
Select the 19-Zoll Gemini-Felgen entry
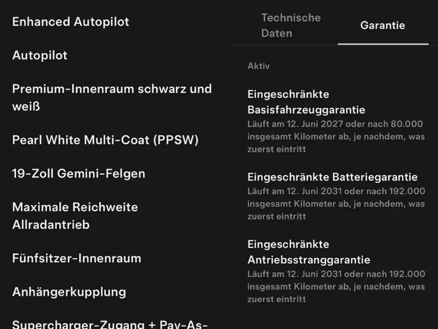click(79, 174)
